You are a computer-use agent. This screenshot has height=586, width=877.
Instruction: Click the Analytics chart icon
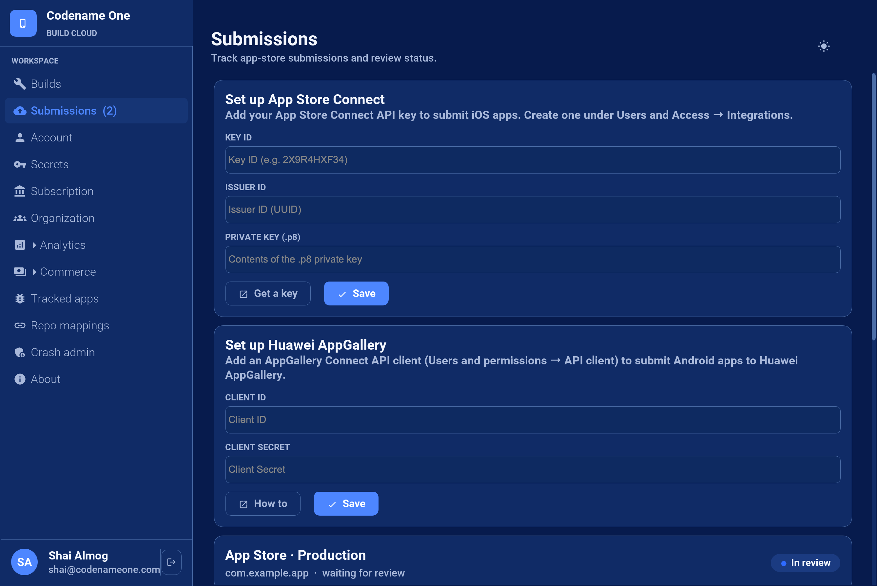[x=20, y=245]
